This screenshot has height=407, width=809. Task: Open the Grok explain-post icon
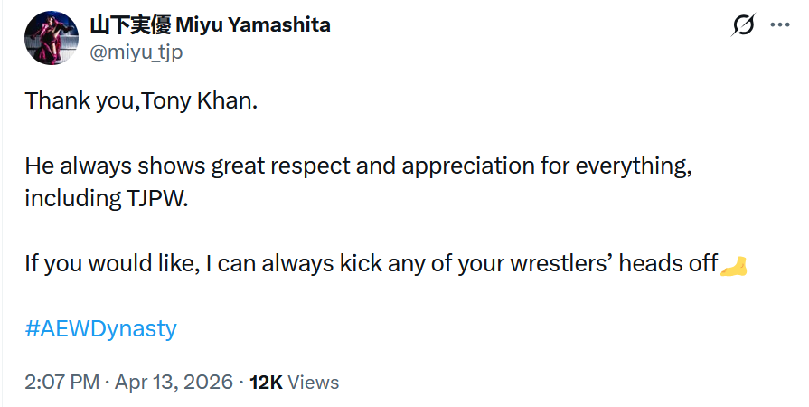pos(743,26)
